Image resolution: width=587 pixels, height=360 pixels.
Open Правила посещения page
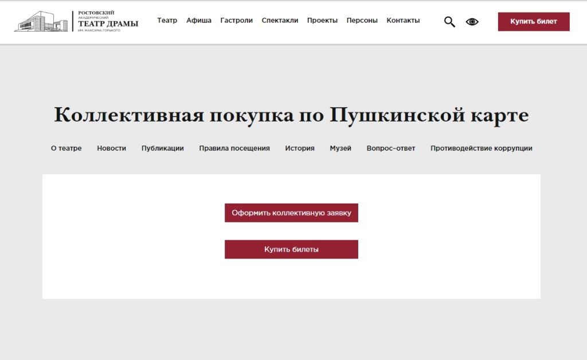click(x=234, y=148)
